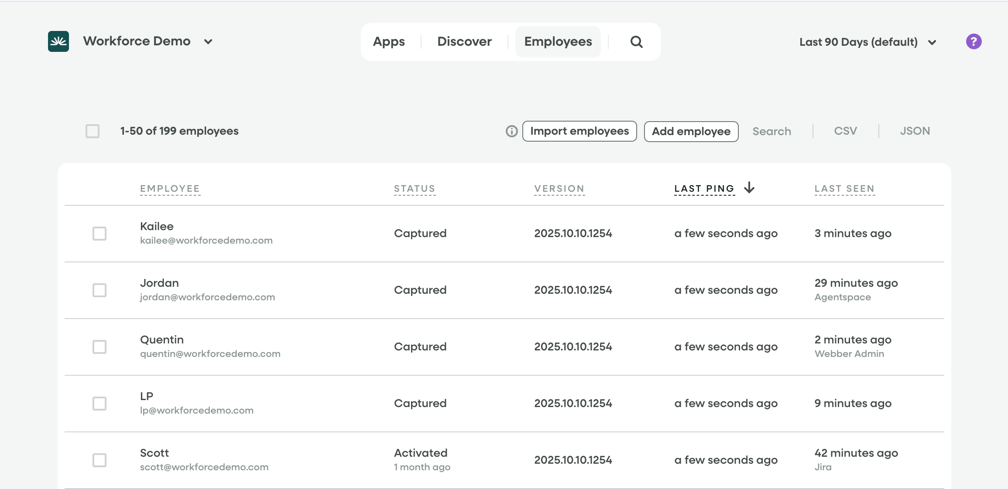Image resolution: width=1008 pixels, height=489 pixels.
Task: Toggle Scott's row checkbox
Action: point(99,460)
